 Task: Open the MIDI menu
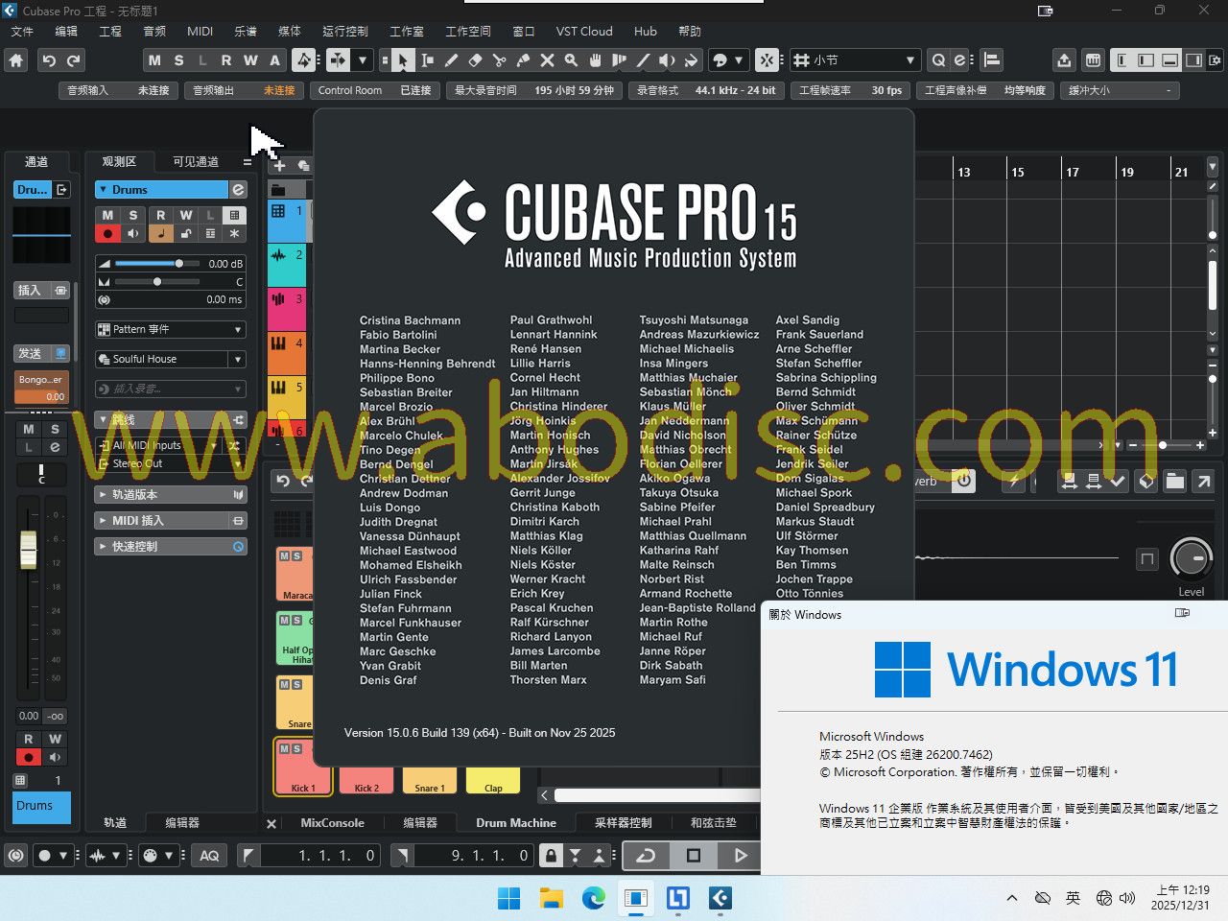[200, 31]
